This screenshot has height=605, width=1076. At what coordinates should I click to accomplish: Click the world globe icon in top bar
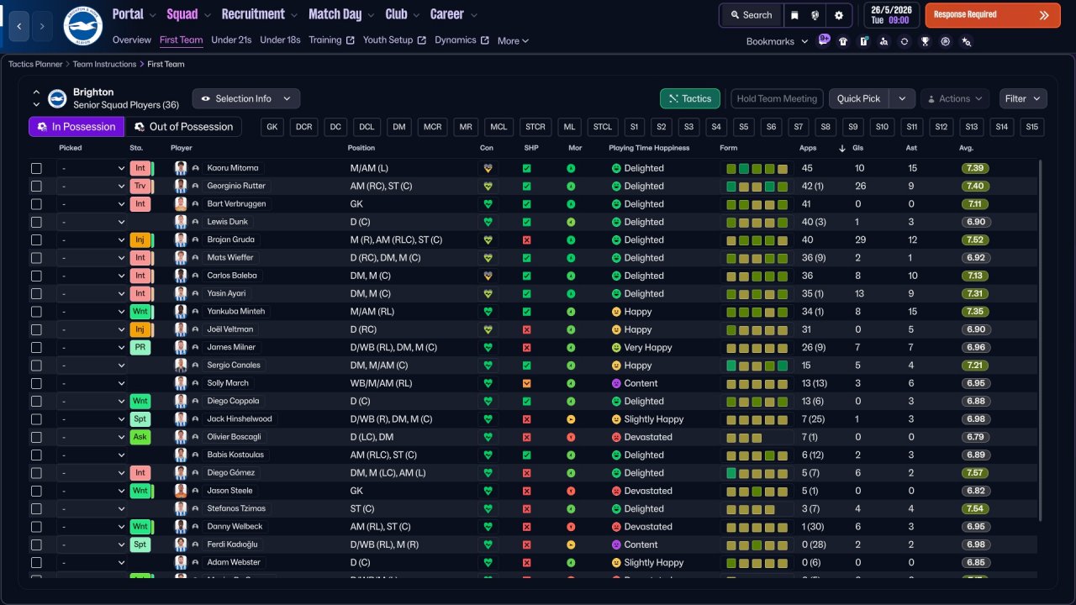click(x=815, y=15)
